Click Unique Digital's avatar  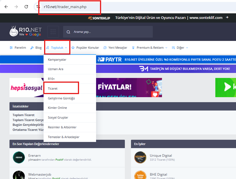140,157
